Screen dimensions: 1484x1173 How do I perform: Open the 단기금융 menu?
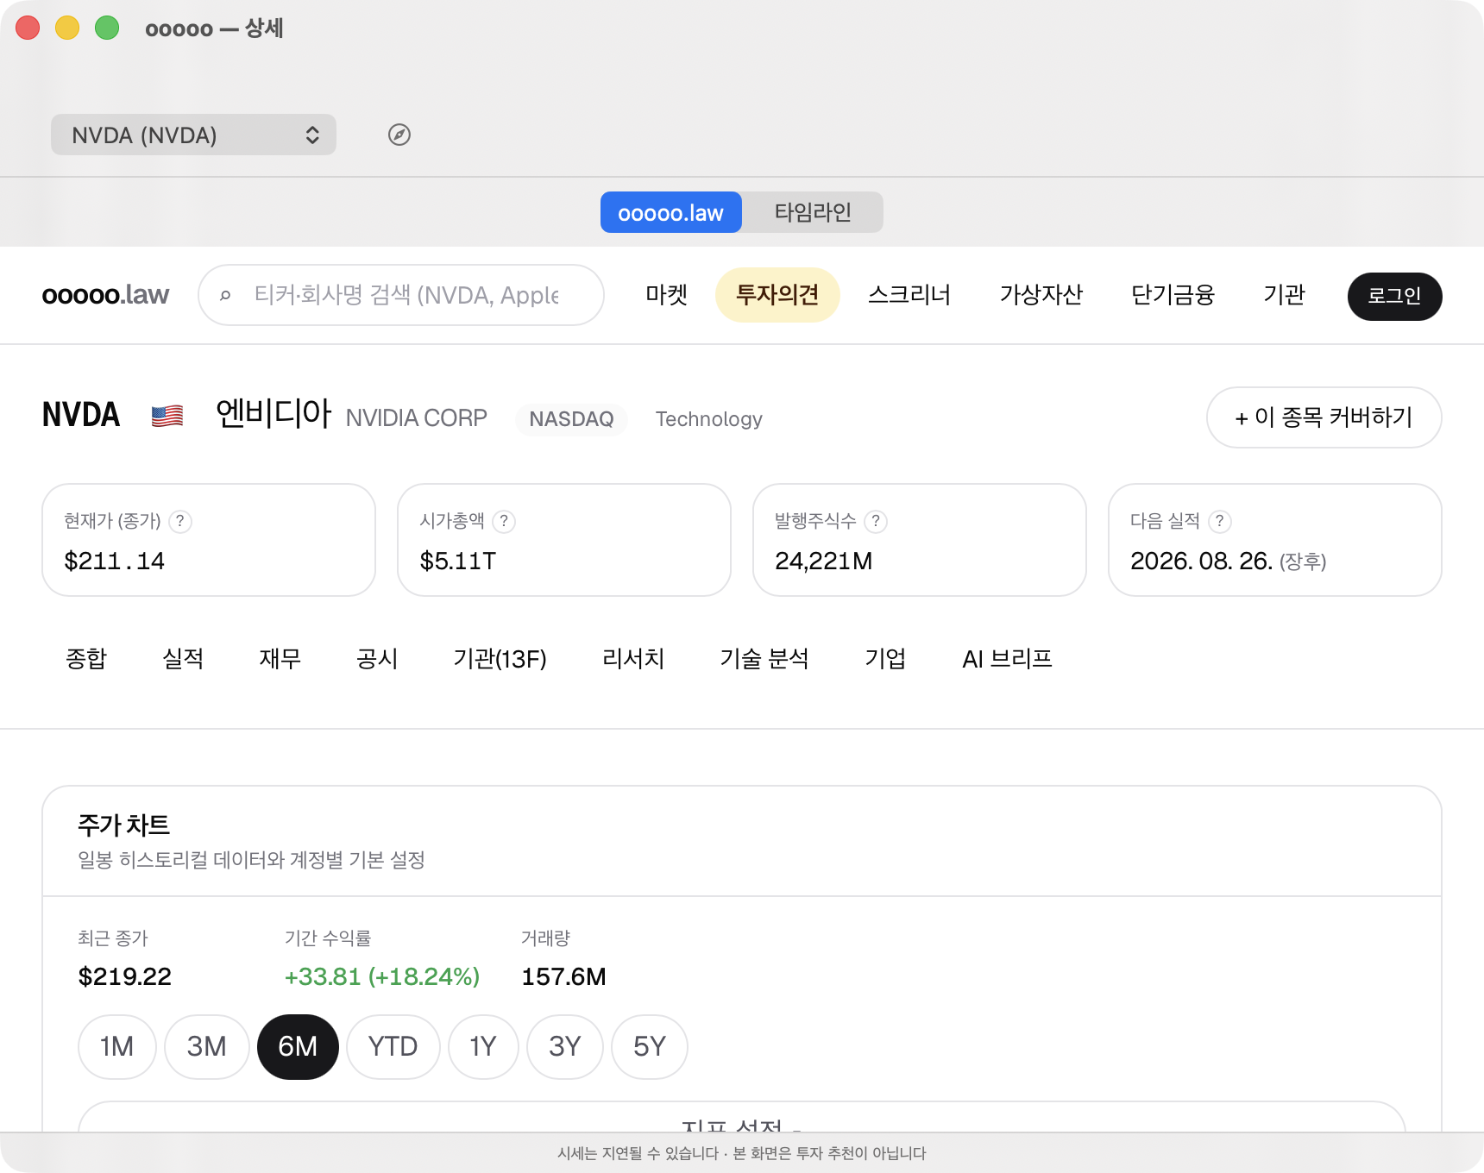pos(1173,295)
